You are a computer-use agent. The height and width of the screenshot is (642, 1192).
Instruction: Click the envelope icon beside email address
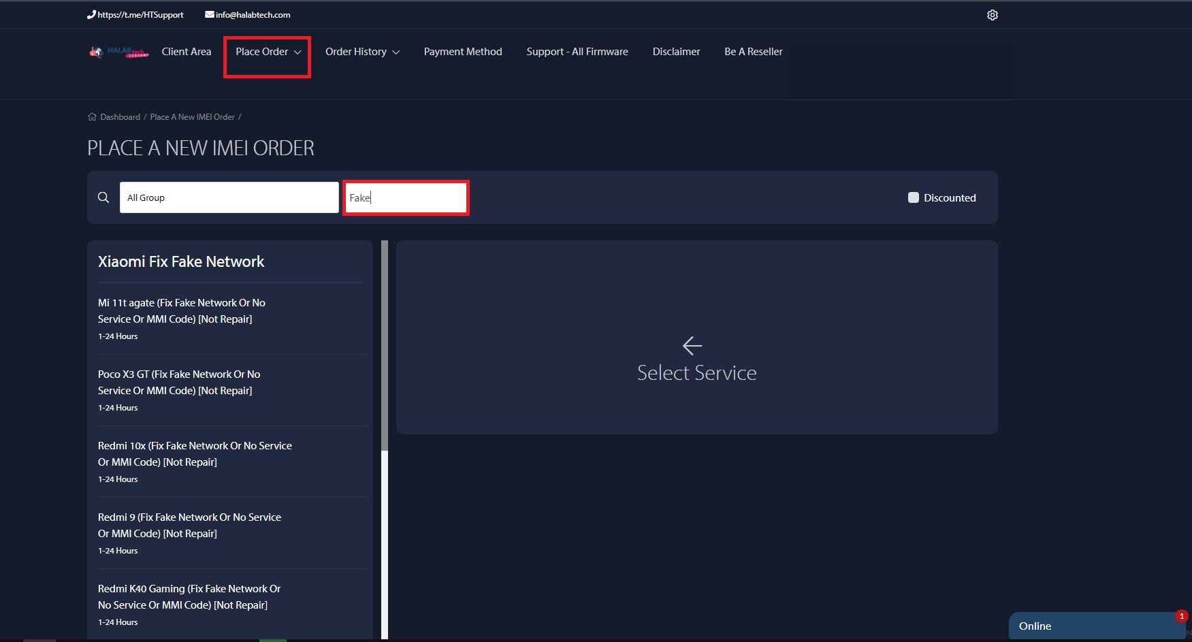210,14
